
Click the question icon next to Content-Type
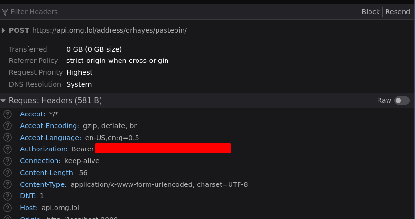(8, 184)
